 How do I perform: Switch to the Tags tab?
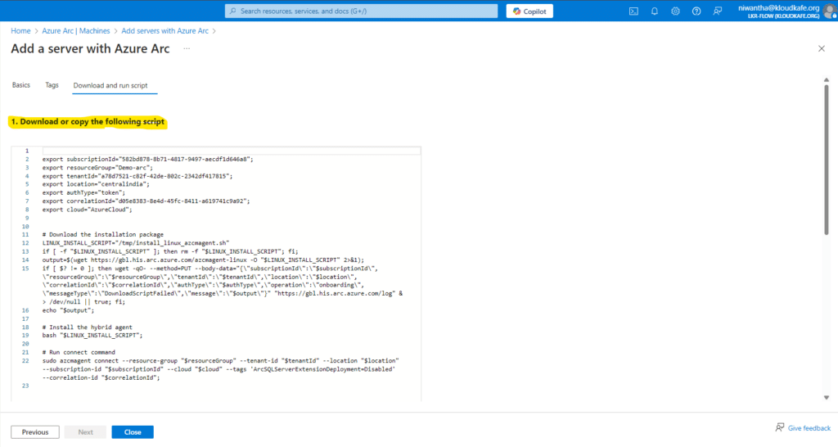coord(52,85)
